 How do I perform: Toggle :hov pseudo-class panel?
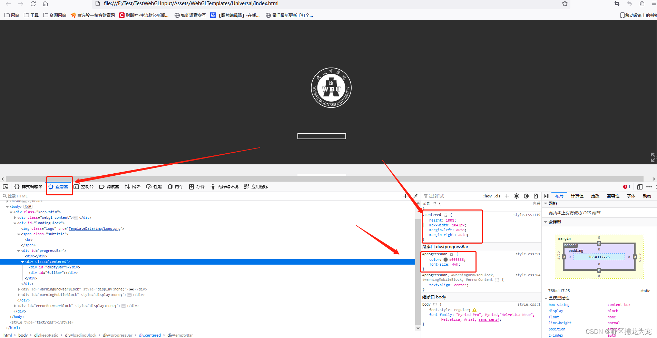(487, 196)
